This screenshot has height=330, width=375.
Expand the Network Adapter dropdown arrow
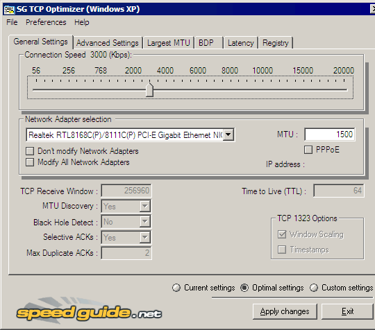[x=228, y=134]
